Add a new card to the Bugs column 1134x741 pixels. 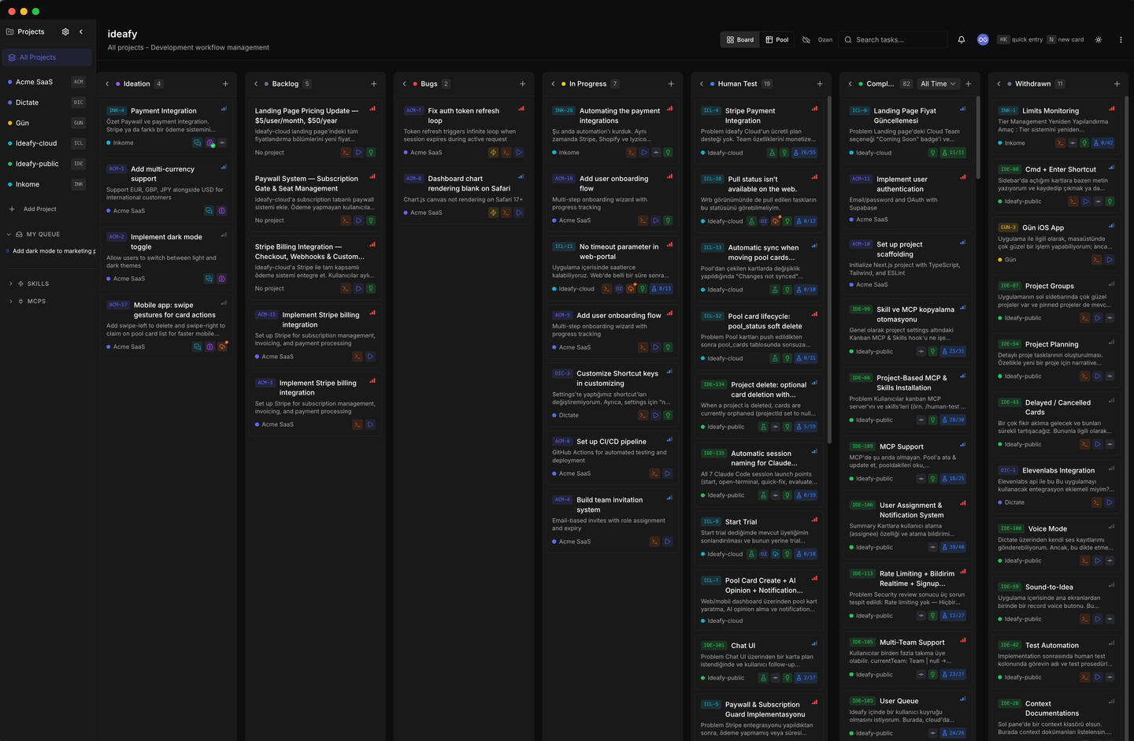522,83
